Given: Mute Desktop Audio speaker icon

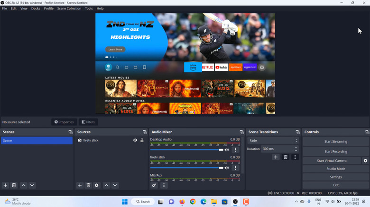Looking at the screenshot, I should pos(227,150).
